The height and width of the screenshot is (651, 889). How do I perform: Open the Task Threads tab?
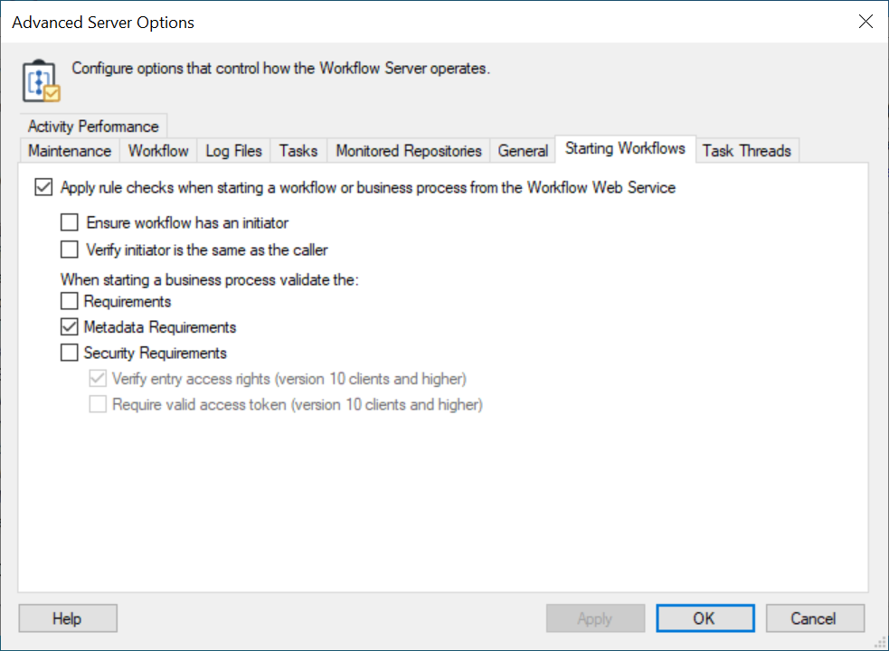(x=746, y=151)
